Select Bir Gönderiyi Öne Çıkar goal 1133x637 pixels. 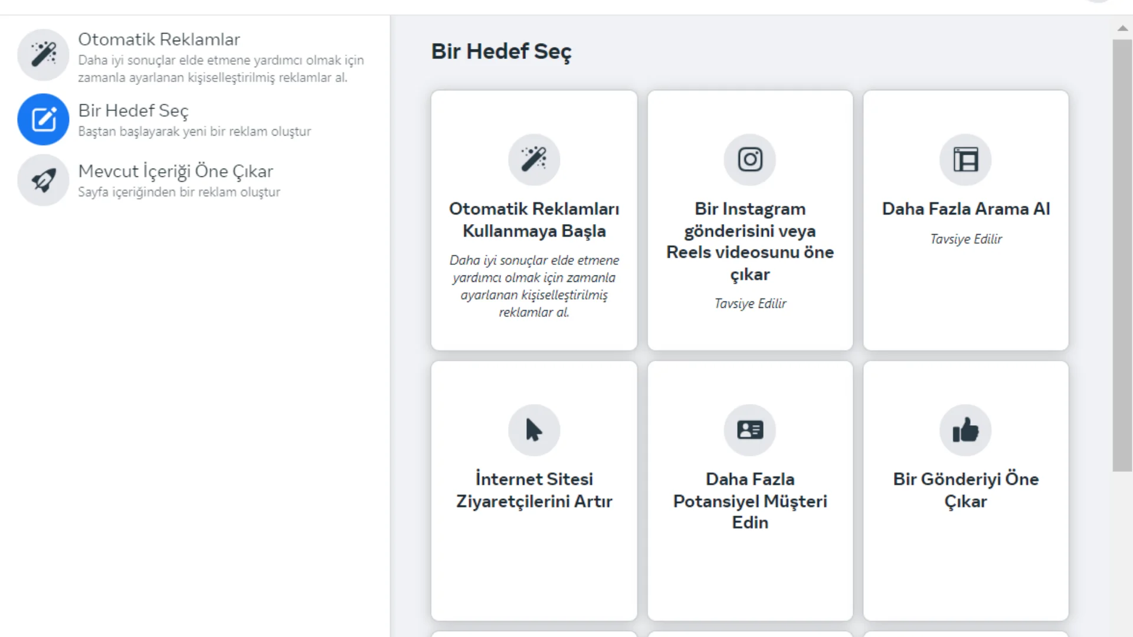[x=966, y=490]
